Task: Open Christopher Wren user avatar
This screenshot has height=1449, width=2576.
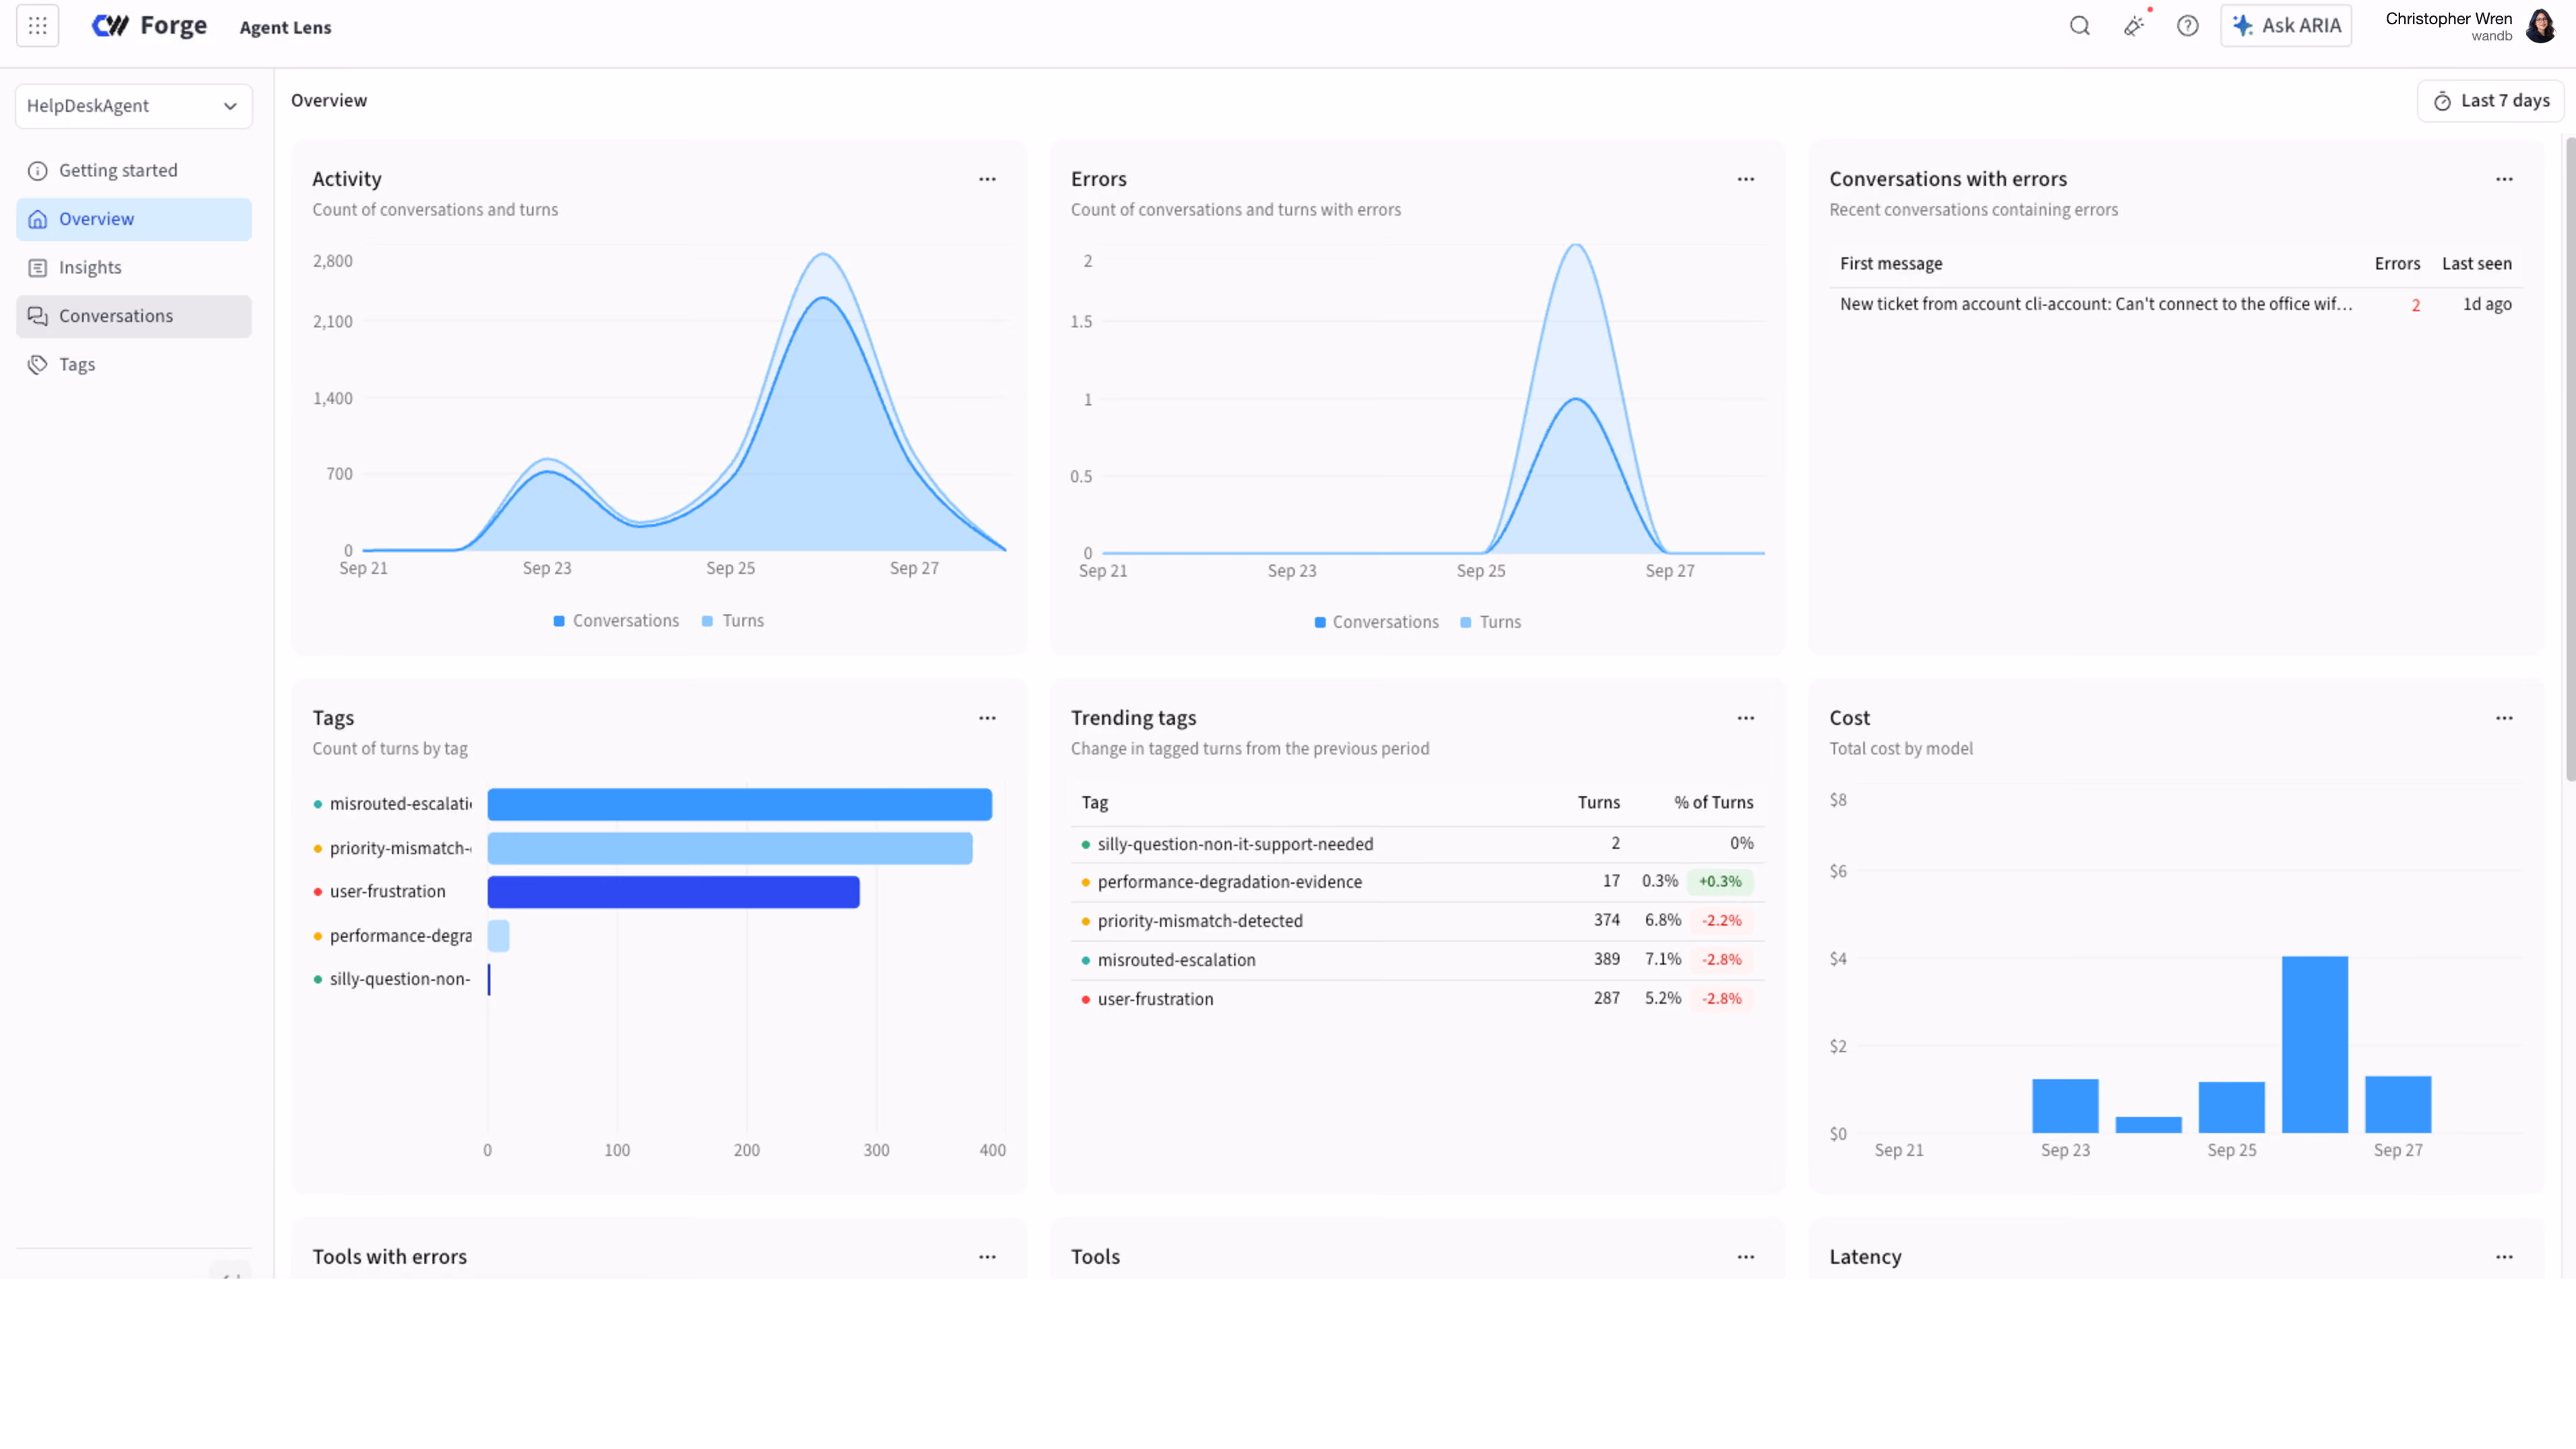Action: click(x=2541, y=26)
